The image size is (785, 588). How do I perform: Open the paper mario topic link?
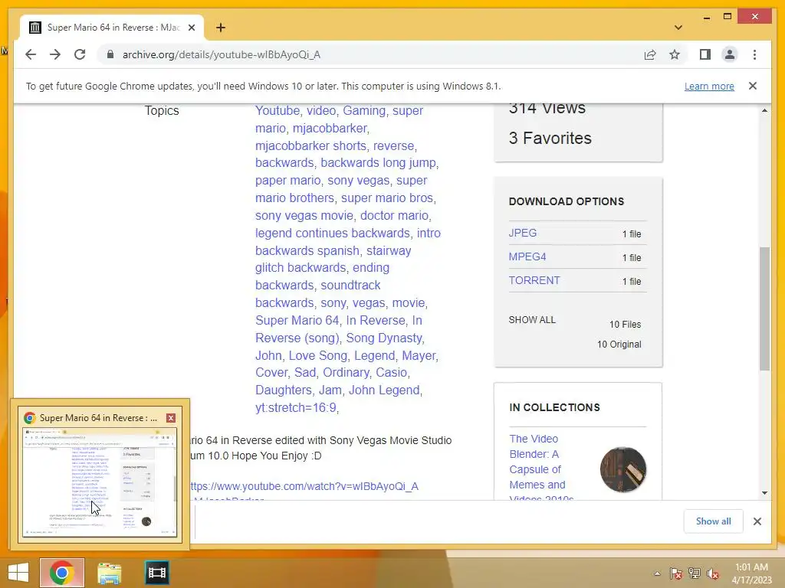pos(288,181)
